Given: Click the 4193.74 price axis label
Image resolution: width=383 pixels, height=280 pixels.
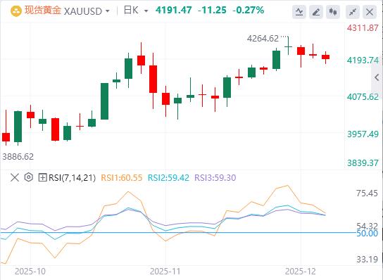Looking at the screenshot, I should pos(363,60).
